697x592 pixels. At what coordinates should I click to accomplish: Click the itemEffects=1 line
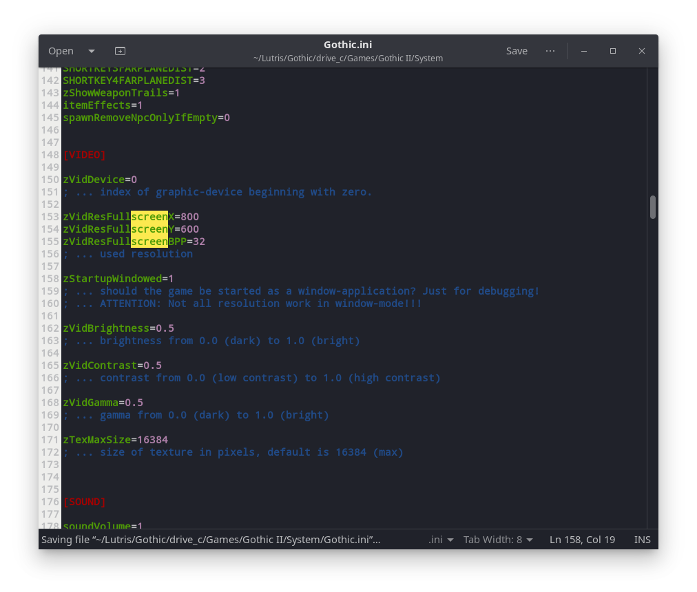103,105
